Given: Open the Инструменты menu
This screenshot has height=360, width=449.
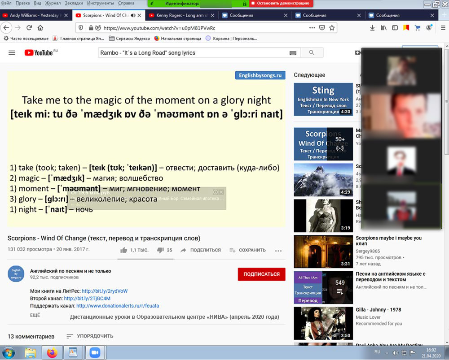Looking at the screenshot, I should point(100,3).
